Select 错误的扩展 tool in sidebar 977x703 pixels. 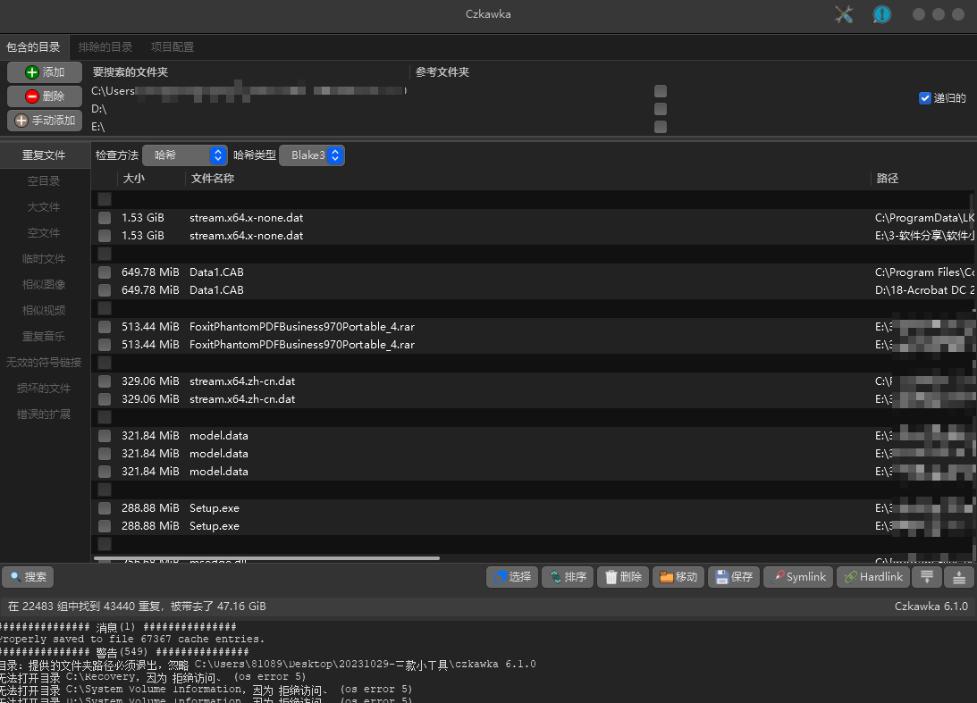click(44, 414)
